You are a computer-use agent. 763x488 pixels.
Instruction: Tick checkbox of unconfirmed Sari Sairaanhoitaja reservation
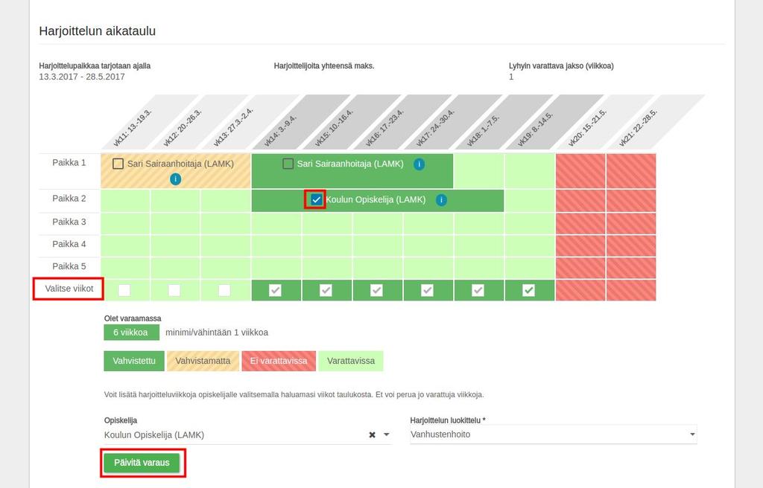[118, 164]
